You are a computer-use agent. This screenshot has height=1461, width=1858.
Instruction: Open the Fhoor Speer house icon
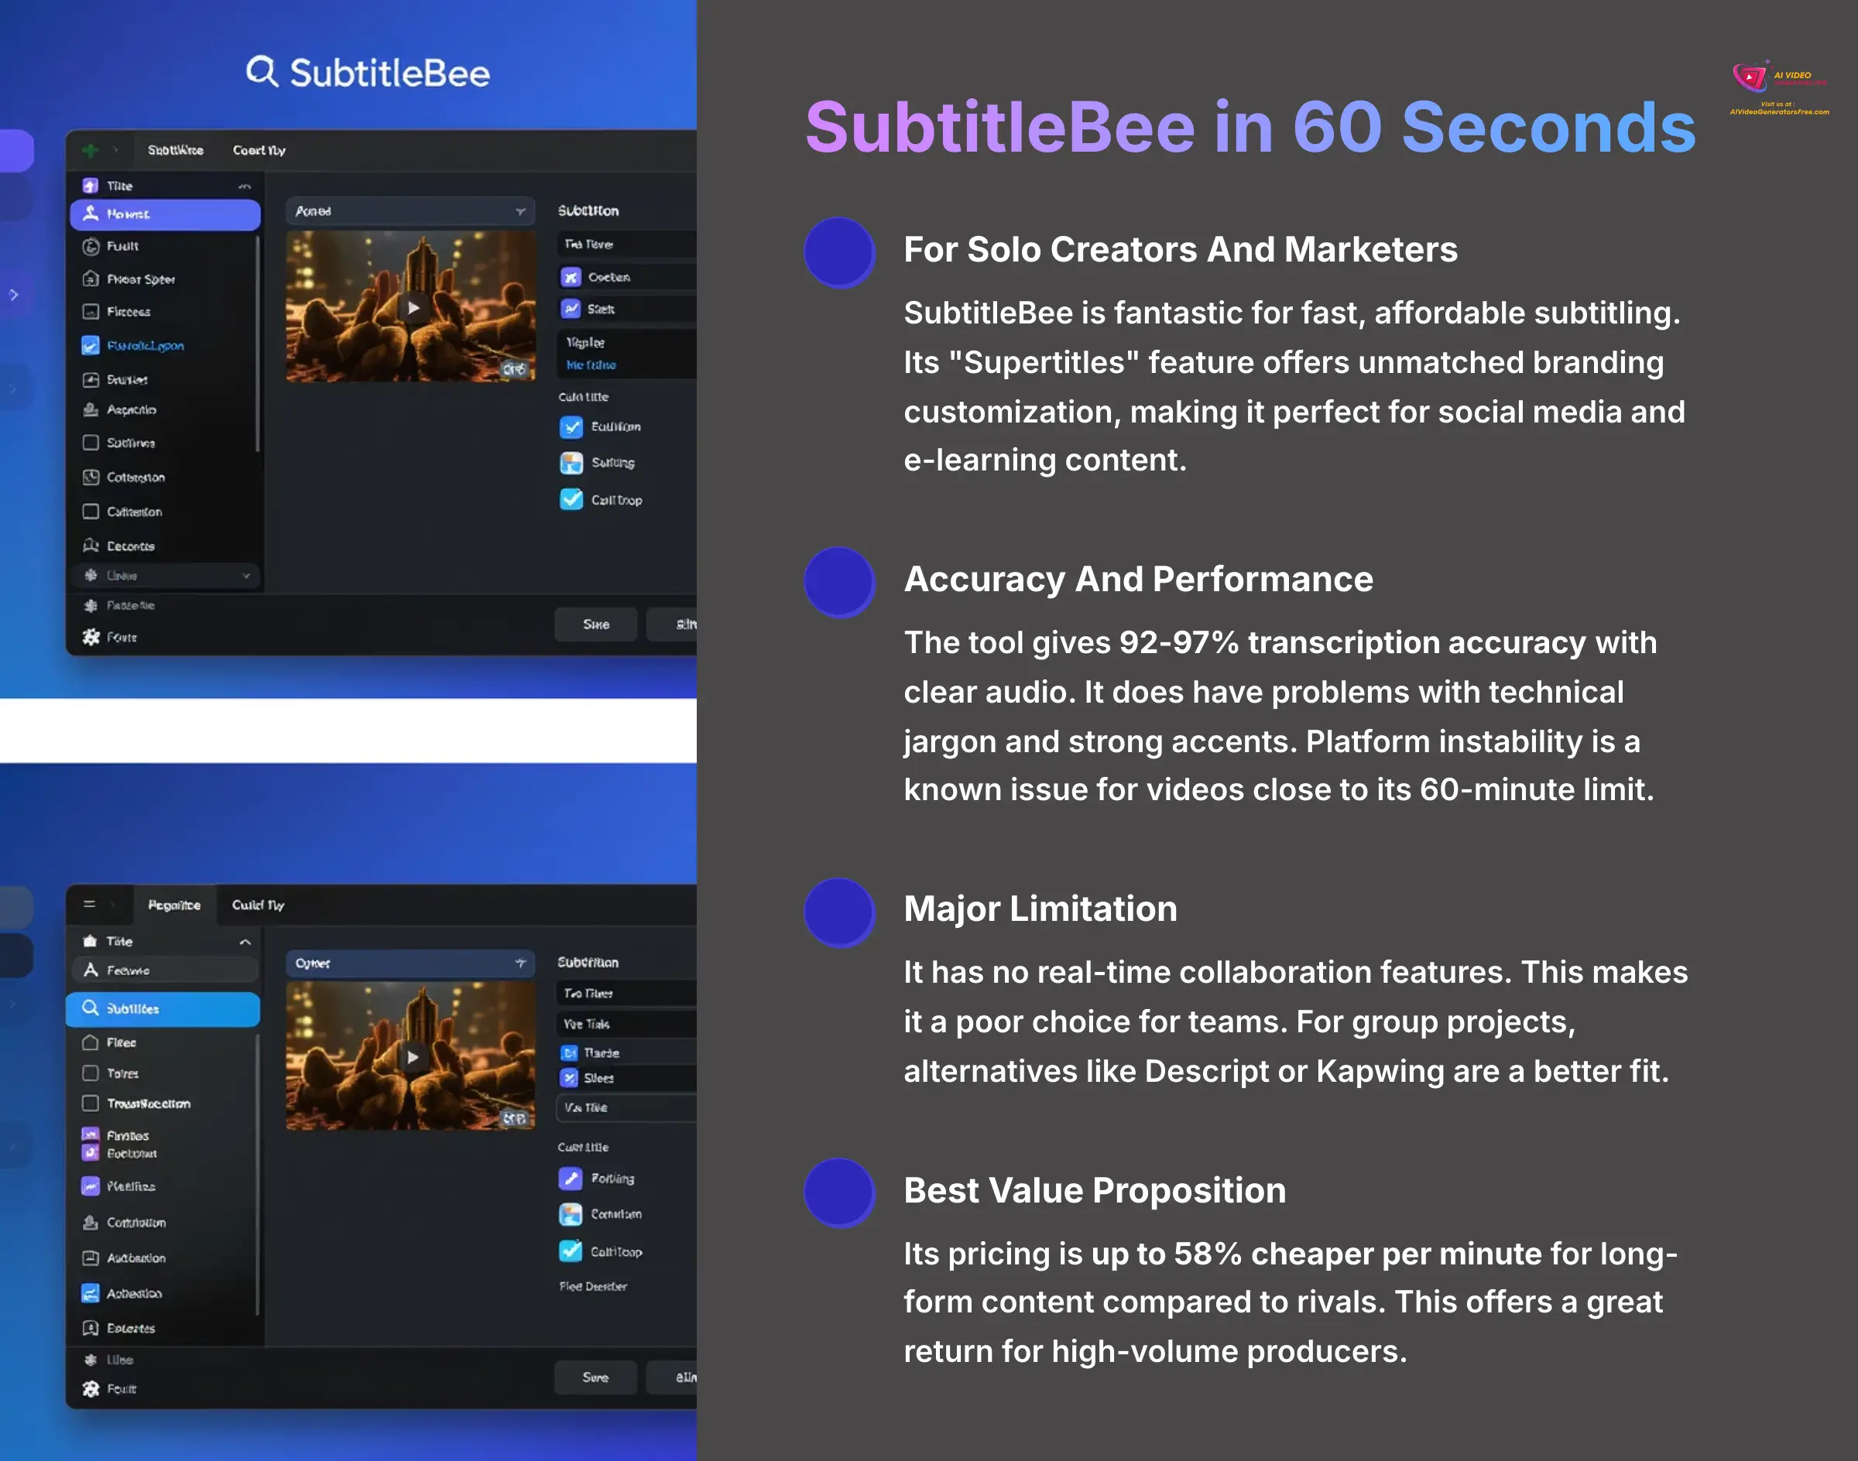91,279
